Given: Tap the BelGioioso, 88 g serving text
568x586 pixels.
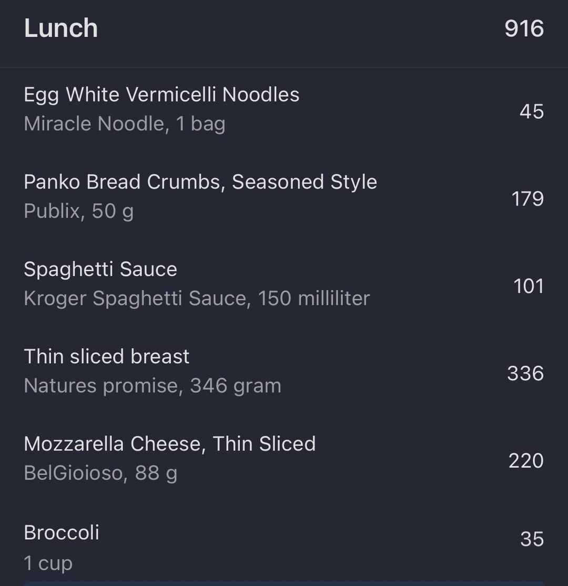Looking at the screenshot, I should click(x=100, y=473).
